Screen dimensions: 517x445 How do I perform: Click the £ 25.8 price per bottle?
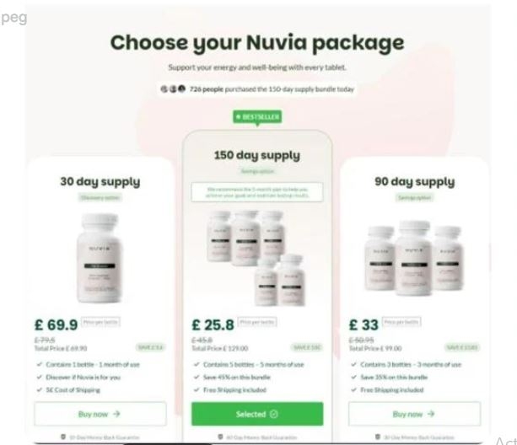(x=213, y=324)
